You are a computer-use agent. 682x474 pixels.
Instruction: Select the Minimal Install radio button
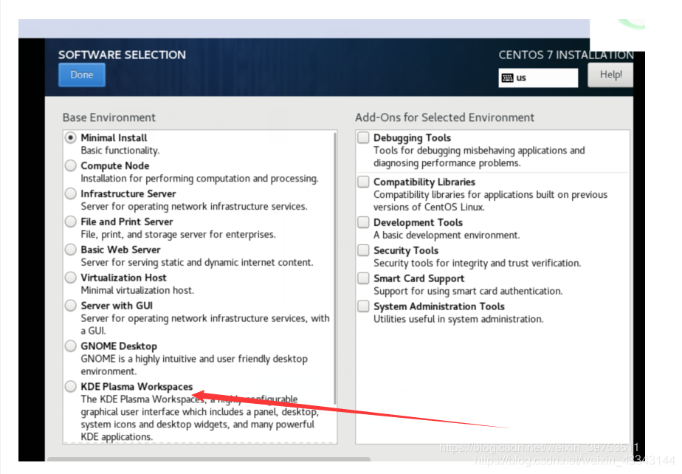(x=70, y=137)
